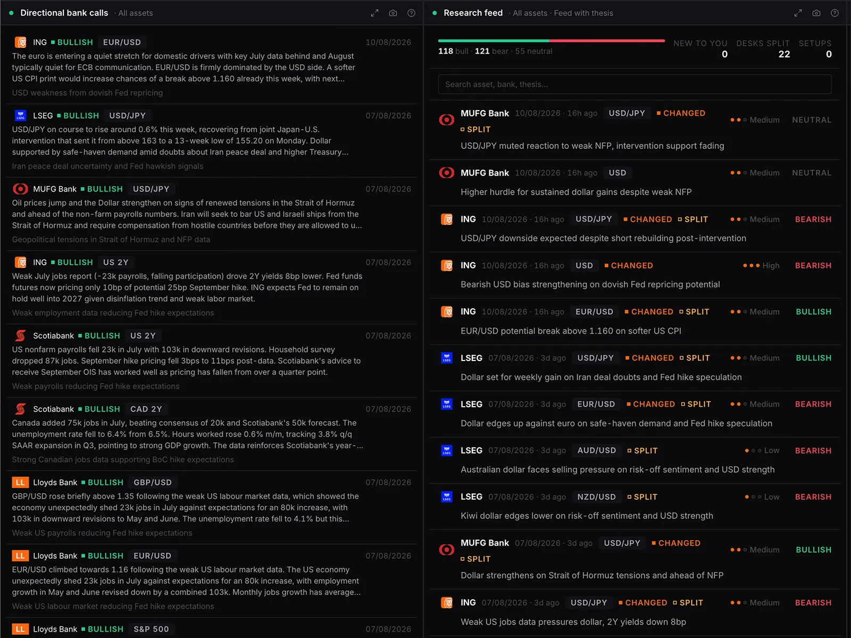The width and height of the screenshot is (851, 638).
Task: Click 'Iran peace deal uncertainty' thesis line
Action: [107, 166]
